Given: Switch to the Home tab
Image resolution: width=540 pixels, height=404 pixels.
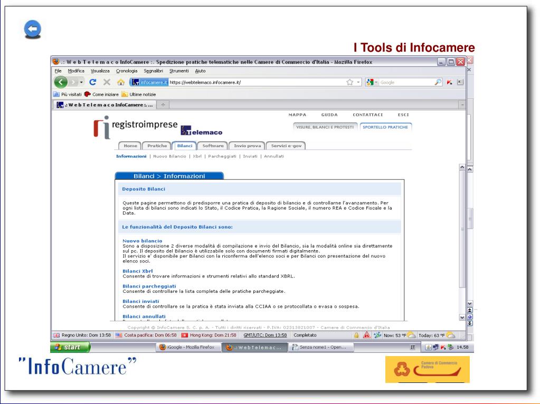Looking at the screenshot, I should (x=130, y=146).
